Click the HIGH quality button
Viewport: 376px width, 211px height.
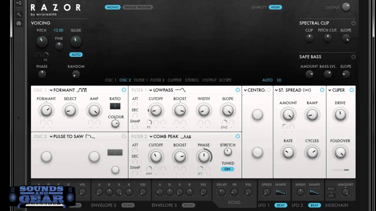275,7
